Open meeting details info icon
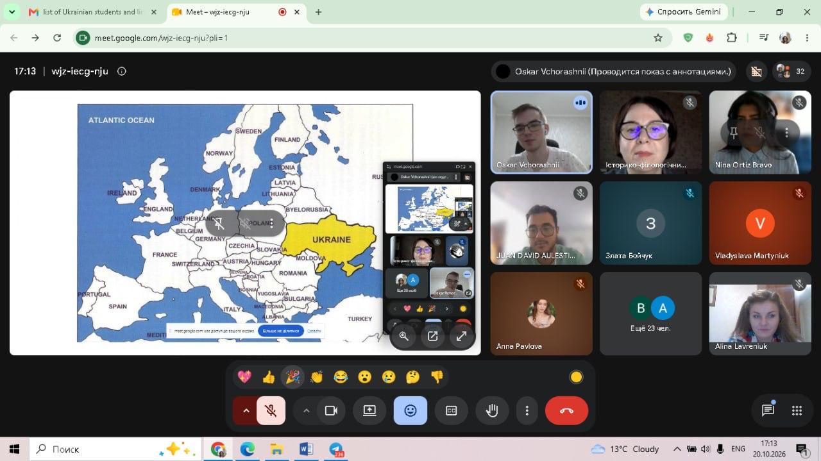The image size is (821, 461). click(x=122, y=71)
